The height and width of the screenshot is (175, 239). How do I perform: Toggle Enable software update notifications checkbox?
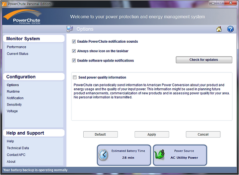point(74,61)
